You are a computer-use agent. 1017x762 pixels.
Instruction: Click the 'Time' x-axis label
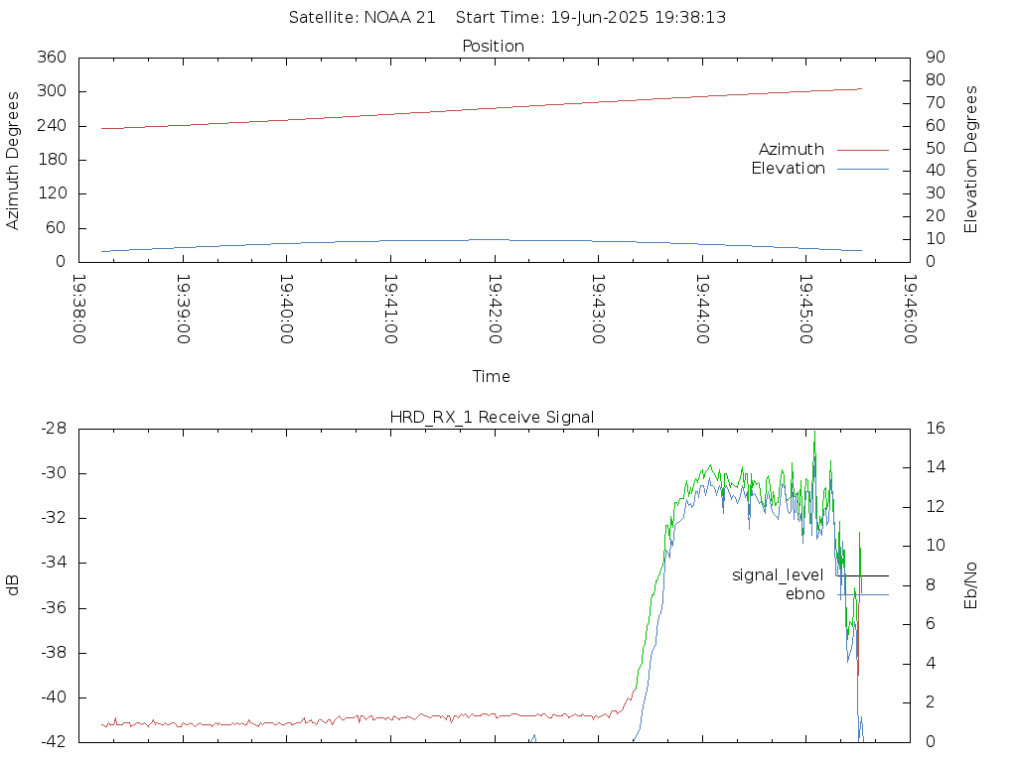coord(491,376)
